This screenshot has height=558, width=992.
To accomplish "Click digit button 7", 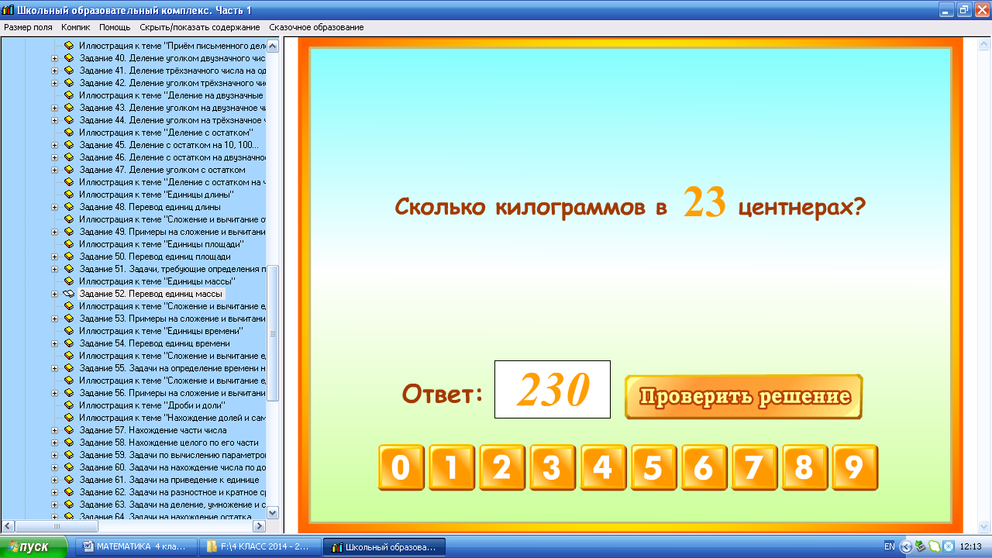I will pos(754,467).
